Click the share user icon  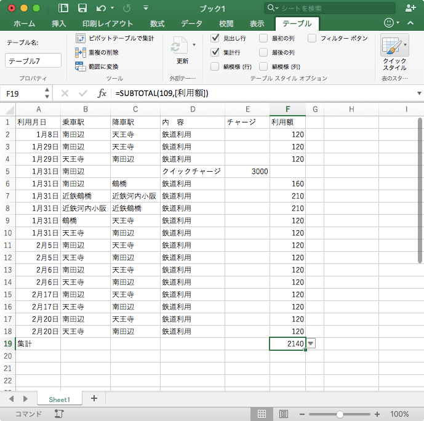click(x=410, y=8)
